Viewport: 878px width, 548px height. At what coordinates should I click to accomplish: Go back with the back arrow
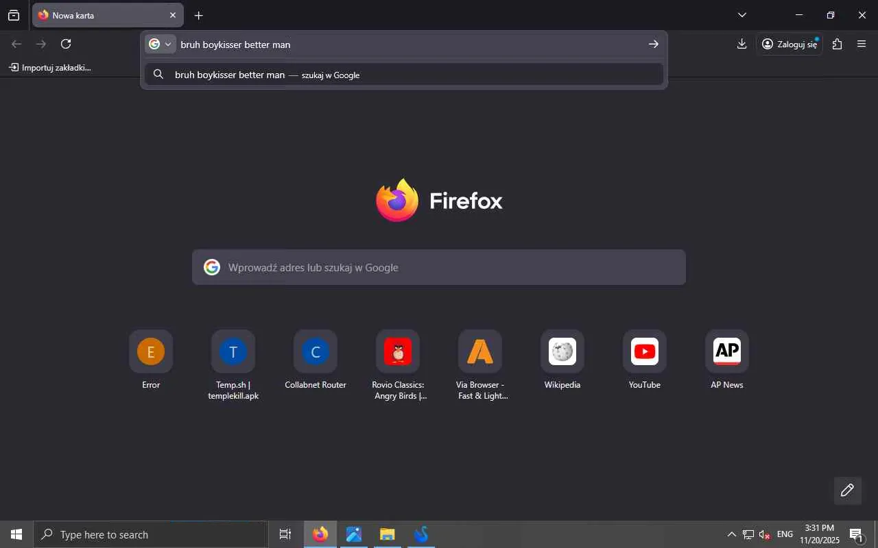point(16,44)
